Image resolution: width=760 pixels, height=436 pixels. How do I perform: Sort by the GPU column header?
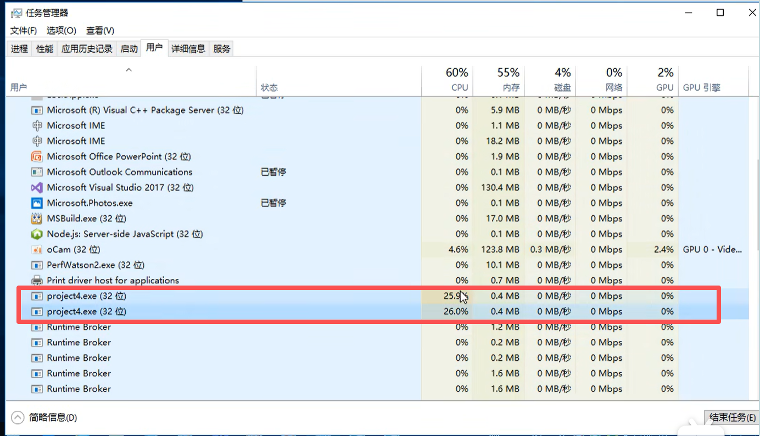coord(652,80)
